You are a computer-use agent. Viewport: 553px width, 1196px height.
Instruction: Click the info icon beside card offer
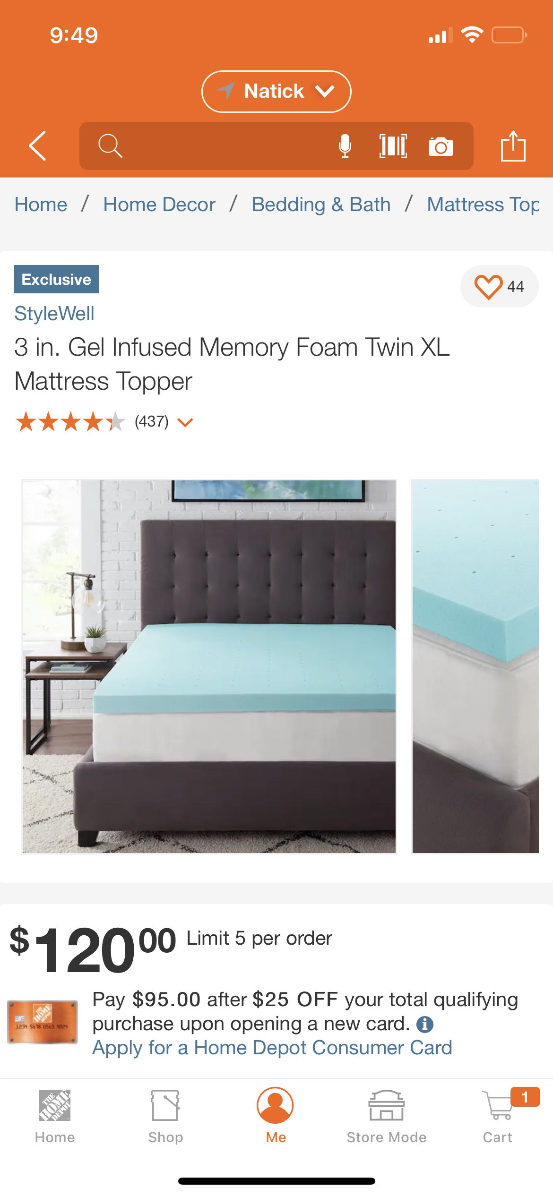point(425,1024)
